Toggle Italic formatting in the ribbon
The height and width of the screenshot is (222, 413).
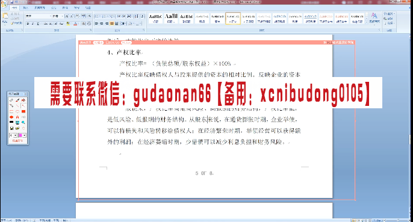click(x=33, y=23)
